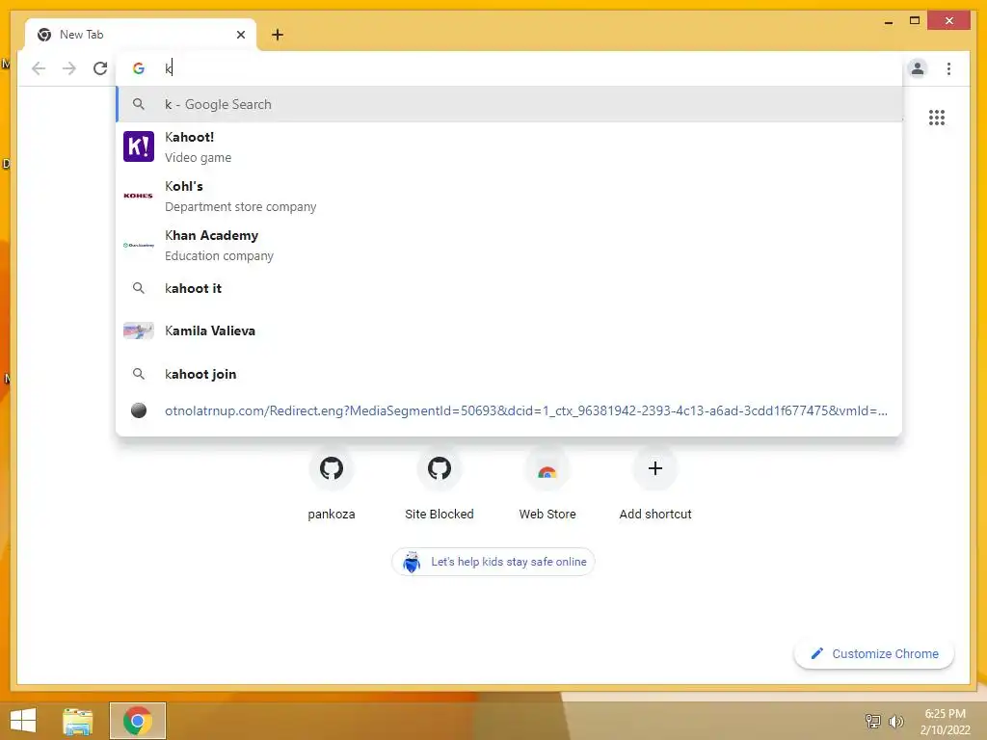Close the New Tab tab
The image size is (987, 740).
pyautogui.click(x=240, y=35)
